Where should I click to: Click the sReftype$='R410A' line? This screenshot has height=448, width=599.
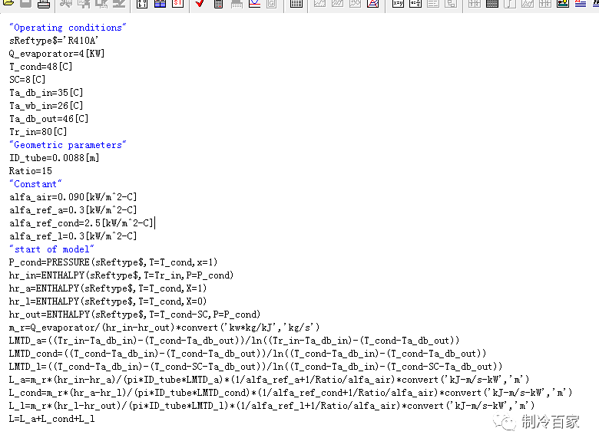tap(54, 41)
